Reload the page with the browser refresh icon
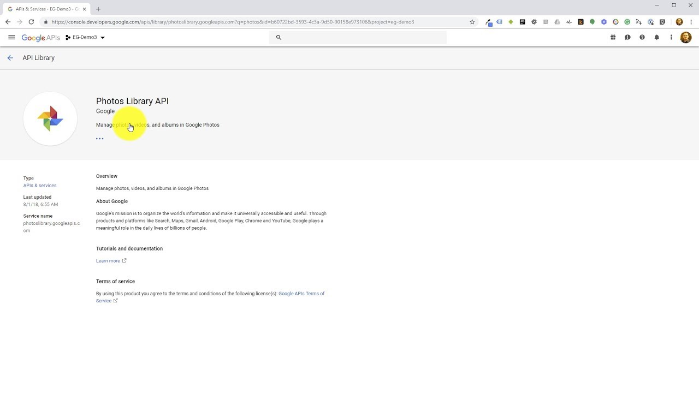The image size is (699, 393). (31, 22)
